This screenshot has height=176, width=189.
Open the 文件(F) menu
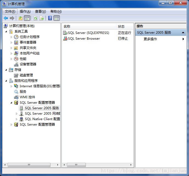(10, 11)
